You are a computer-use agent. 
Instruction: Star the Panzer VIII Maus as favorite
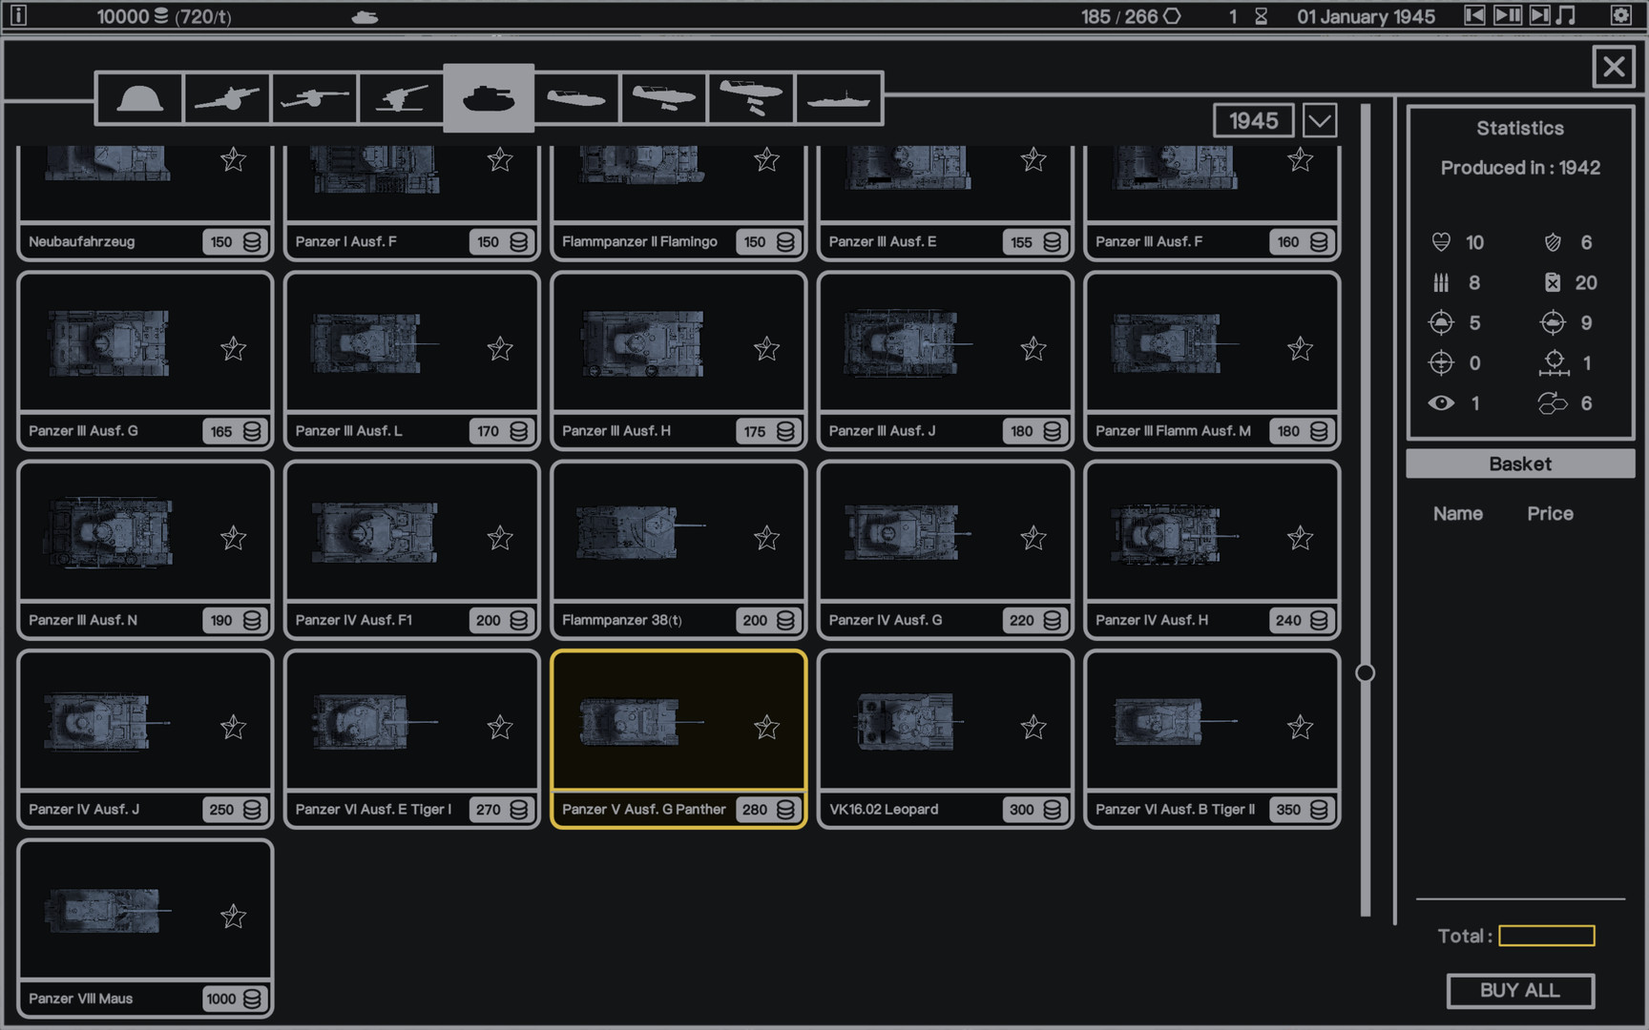[233, 917]
